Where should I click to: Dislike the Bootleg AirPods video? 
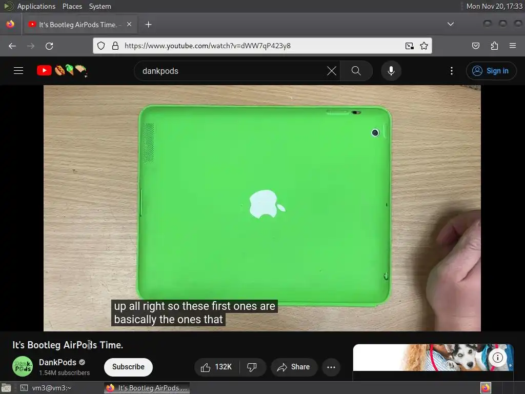click(x=252, y=367)
